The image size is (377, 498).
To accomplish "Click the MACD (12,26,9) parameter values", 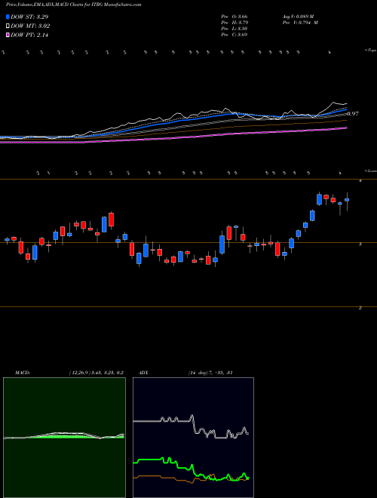I will 97,373.
